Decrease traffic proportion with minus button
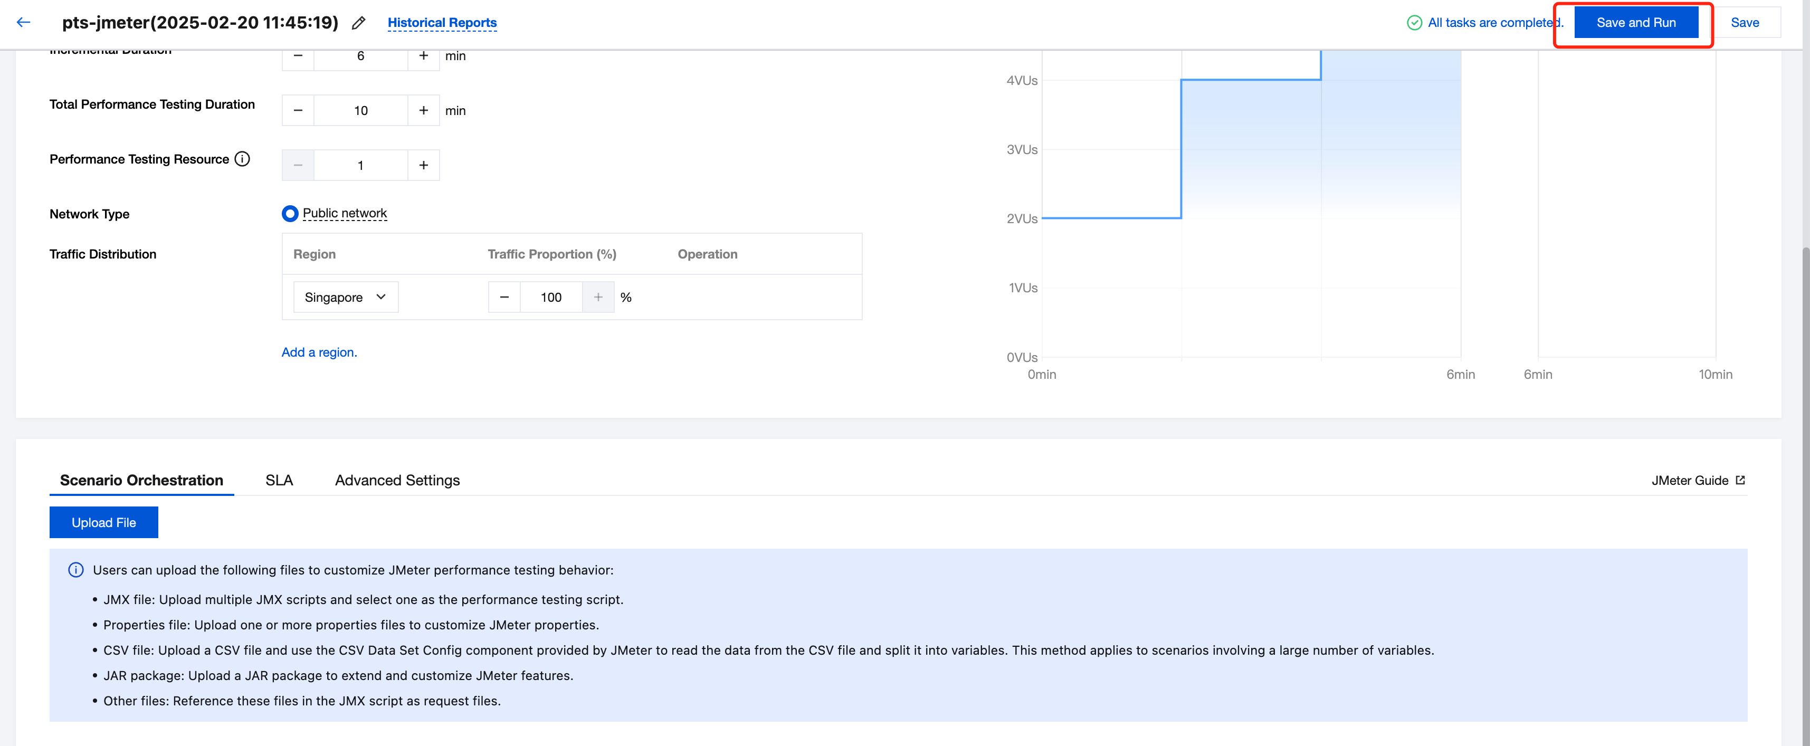This screenshot has width=1810, height=746. click(504, 297)
